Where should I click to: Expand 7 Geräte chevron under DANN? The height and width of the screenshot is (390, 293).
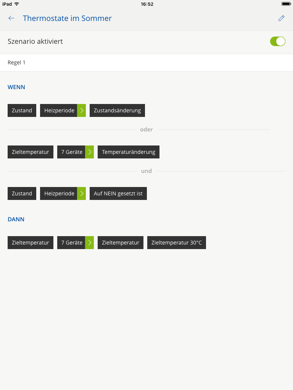pos(89,243)
